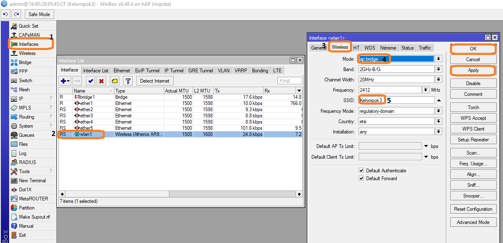
Task: Click Torch button
Action: click(473, 107)
